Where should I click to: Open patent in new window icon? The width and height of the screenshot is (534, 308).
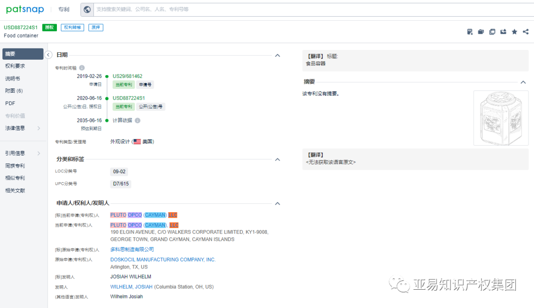tap(492, 32)
